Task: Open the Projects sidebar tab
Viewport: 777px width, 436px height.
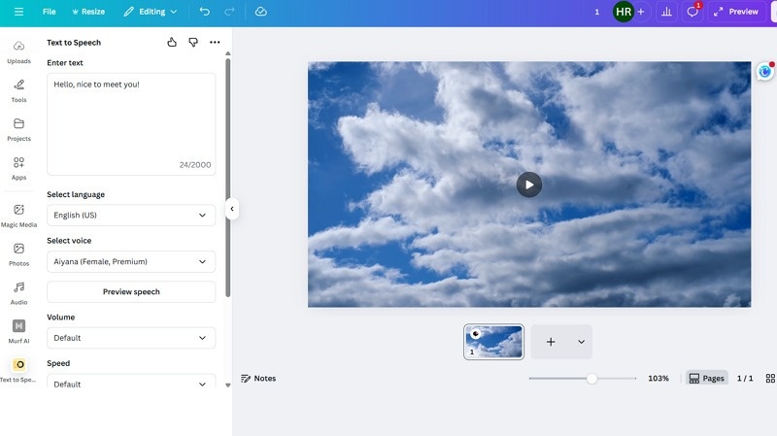Action: click(x=18, y=130)
